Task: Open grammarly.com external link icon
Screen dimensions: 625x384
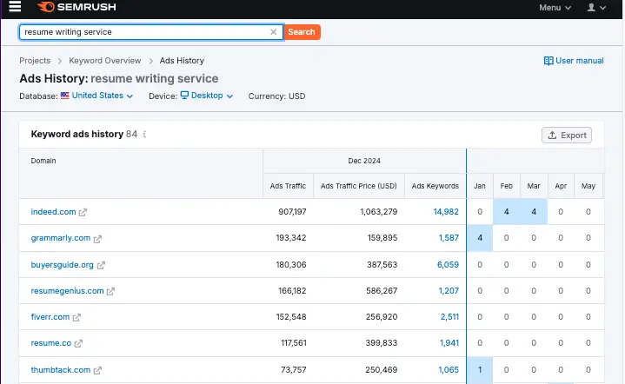Action: (x=97, y=239)
